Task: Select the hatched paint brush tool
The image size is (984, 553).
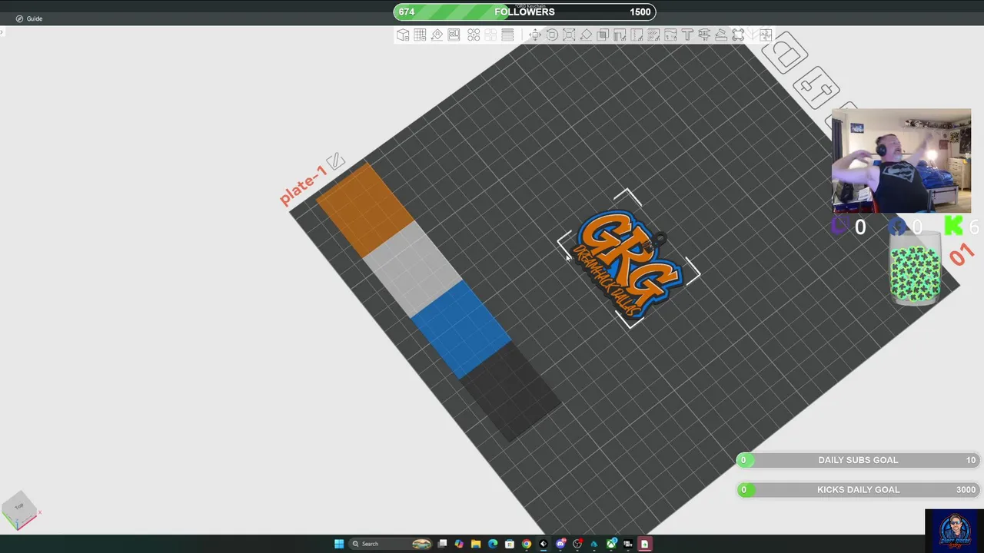Action: coord(653,35)
